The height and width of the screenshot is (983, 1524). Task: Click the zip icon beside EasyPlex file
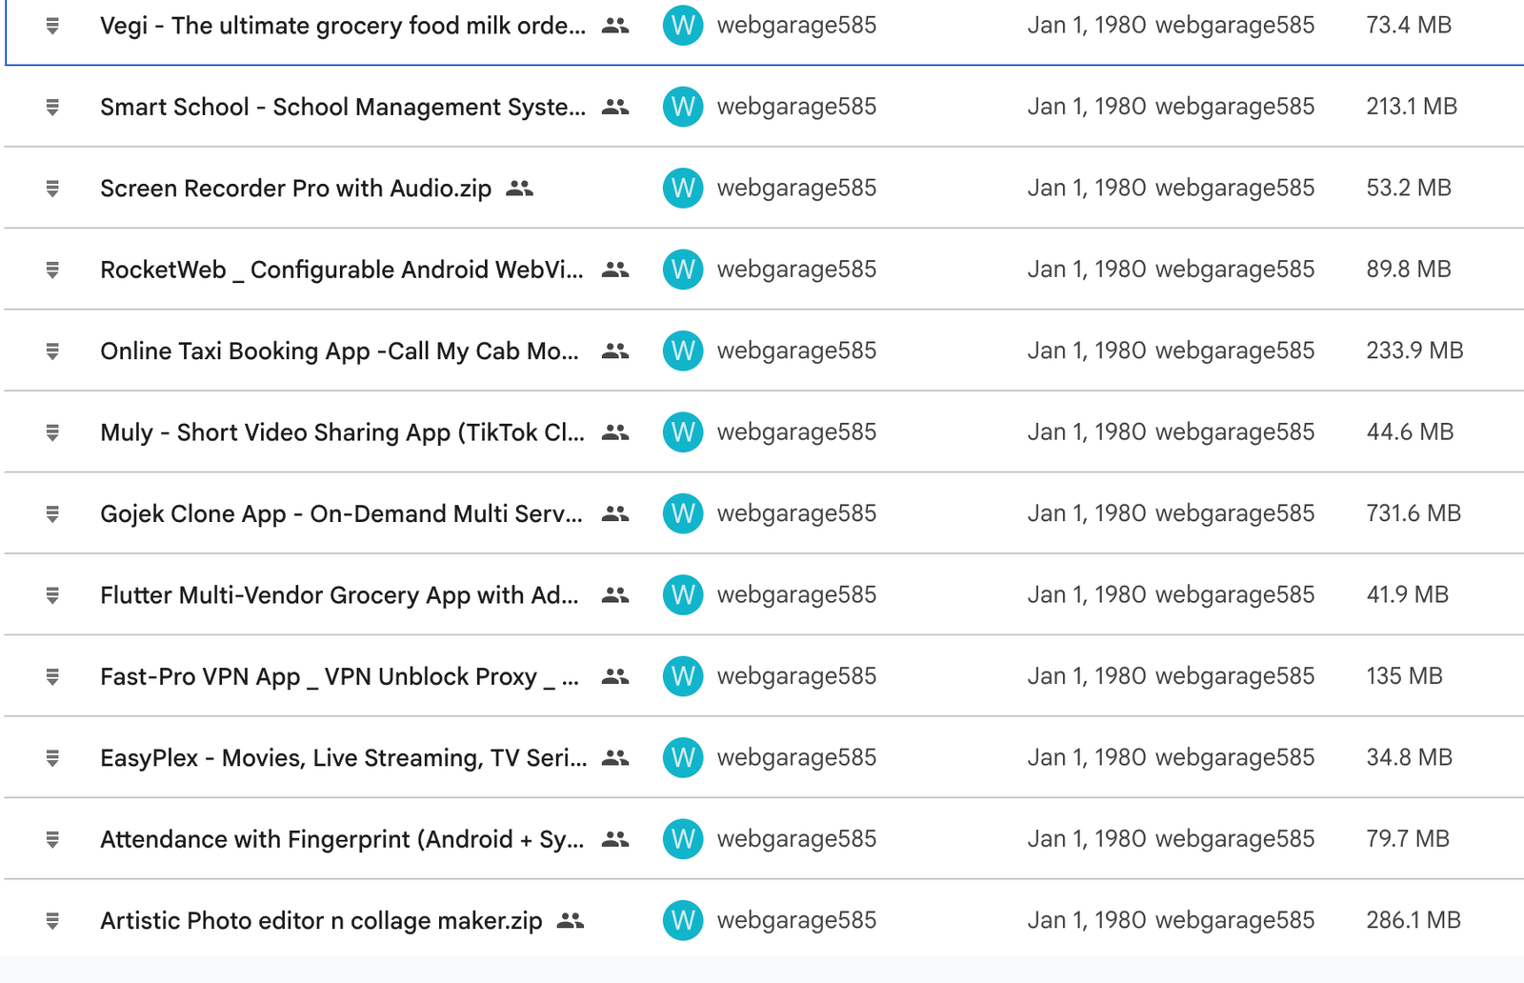click(52, 758)
